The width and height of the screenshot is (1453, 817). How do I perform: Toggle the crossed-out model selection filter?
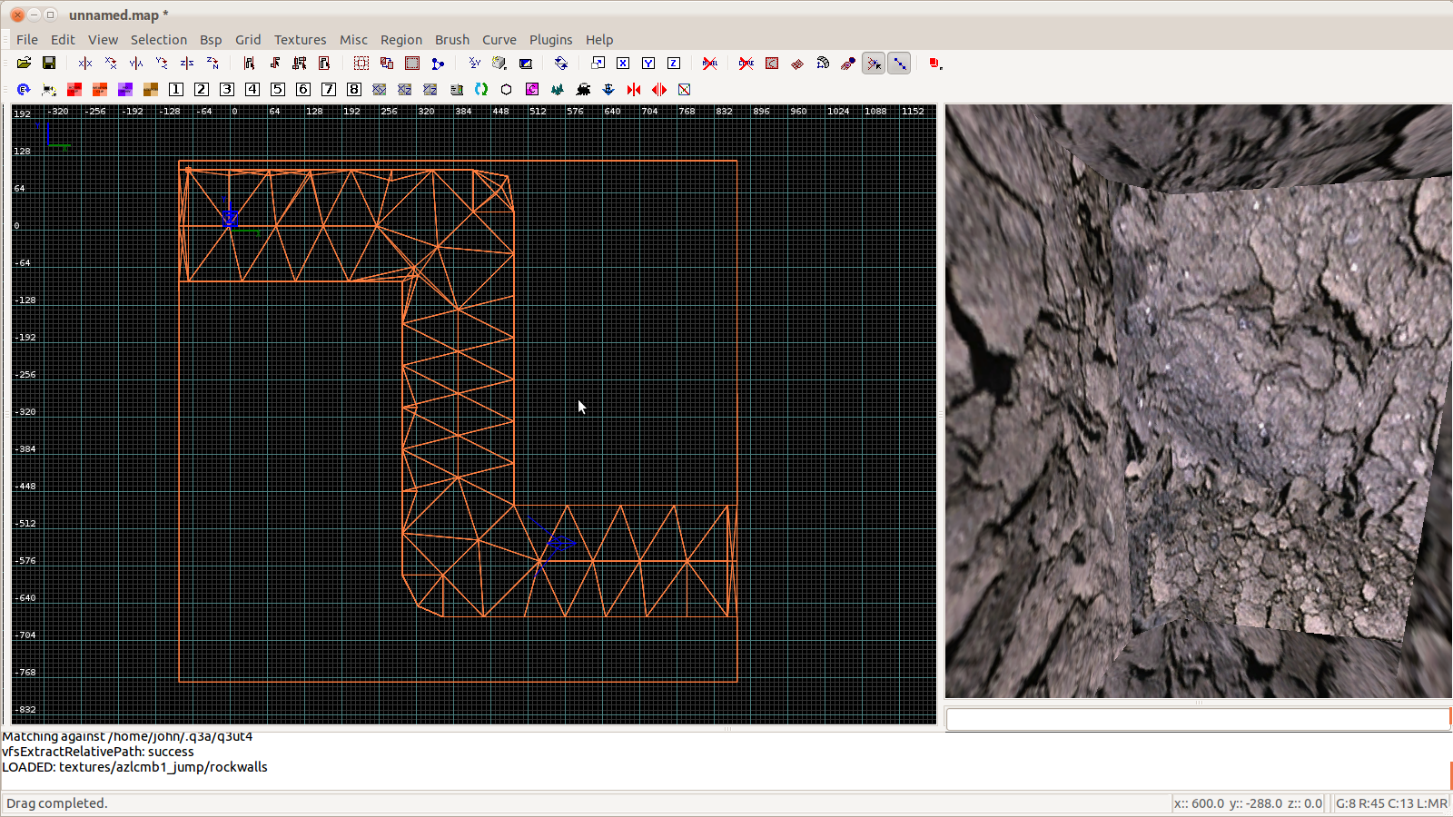710,64
